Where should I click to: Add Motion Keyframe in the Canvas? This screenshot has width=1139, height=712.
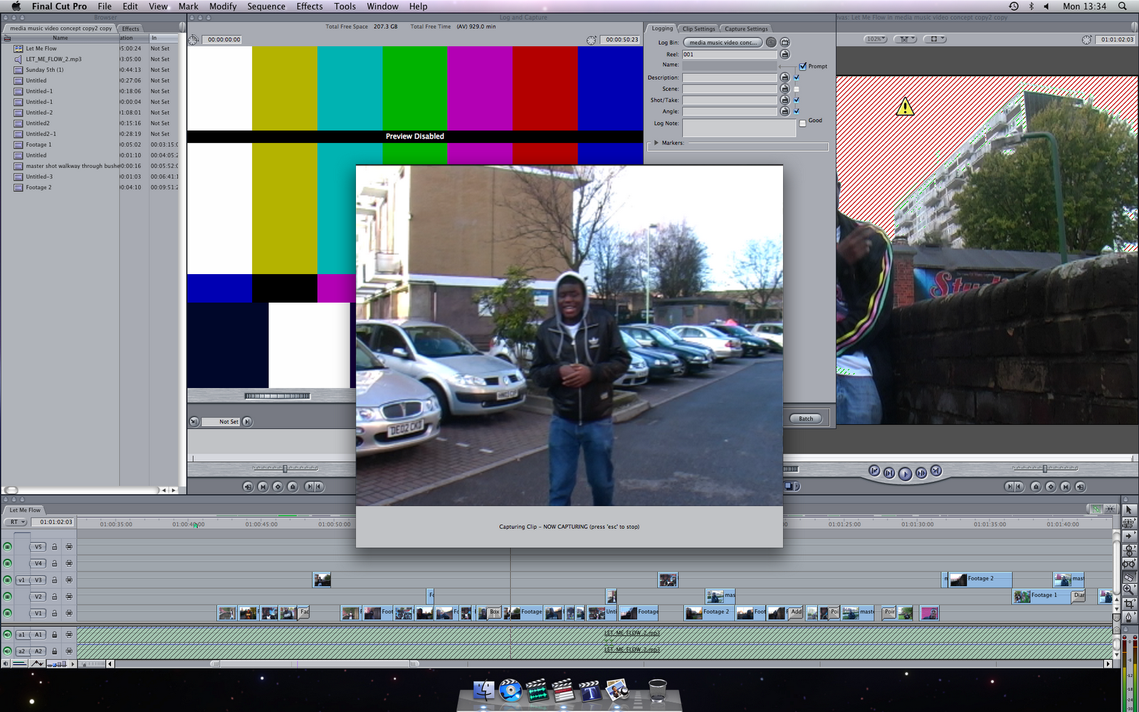1051,487
